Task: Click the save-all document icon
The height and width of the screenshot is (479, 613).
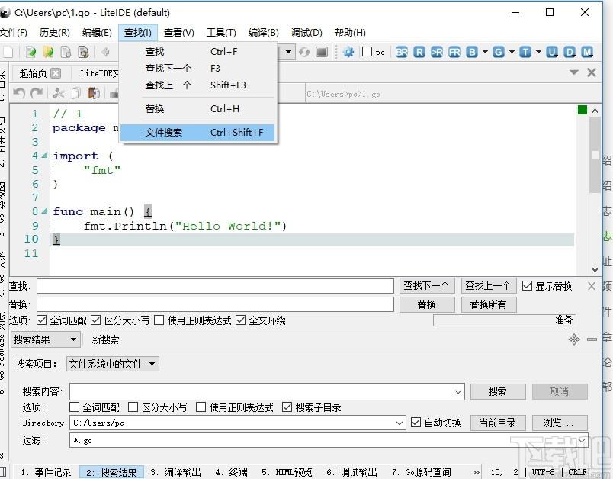Action: [83, 52]
